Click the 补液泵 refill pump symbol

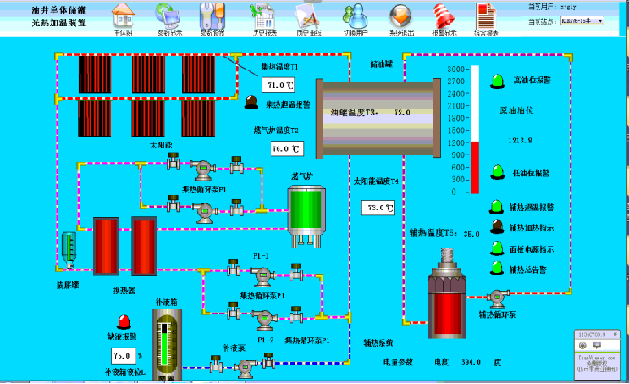[246, 367]
